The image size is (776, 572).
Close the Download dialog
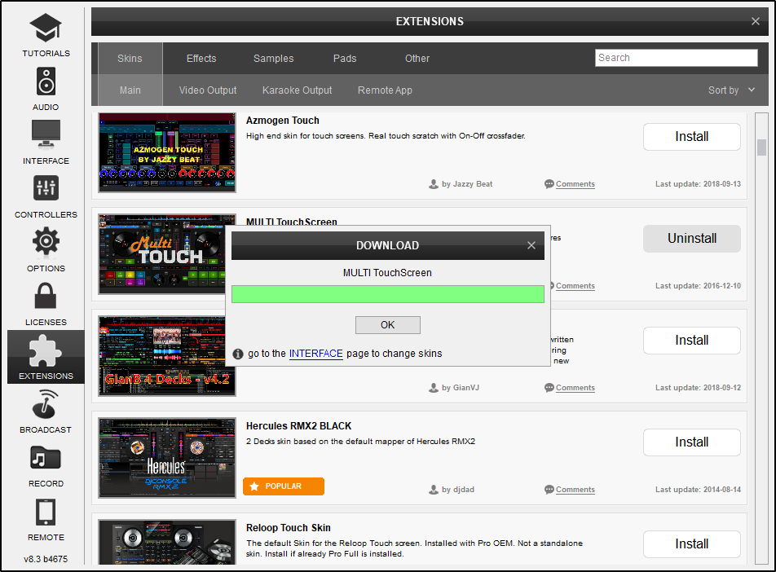tap(531, 245)
